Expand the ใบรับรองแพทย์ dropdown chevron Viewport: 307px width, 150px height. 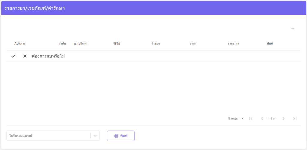pyautogui.click(x=95, y=136)
